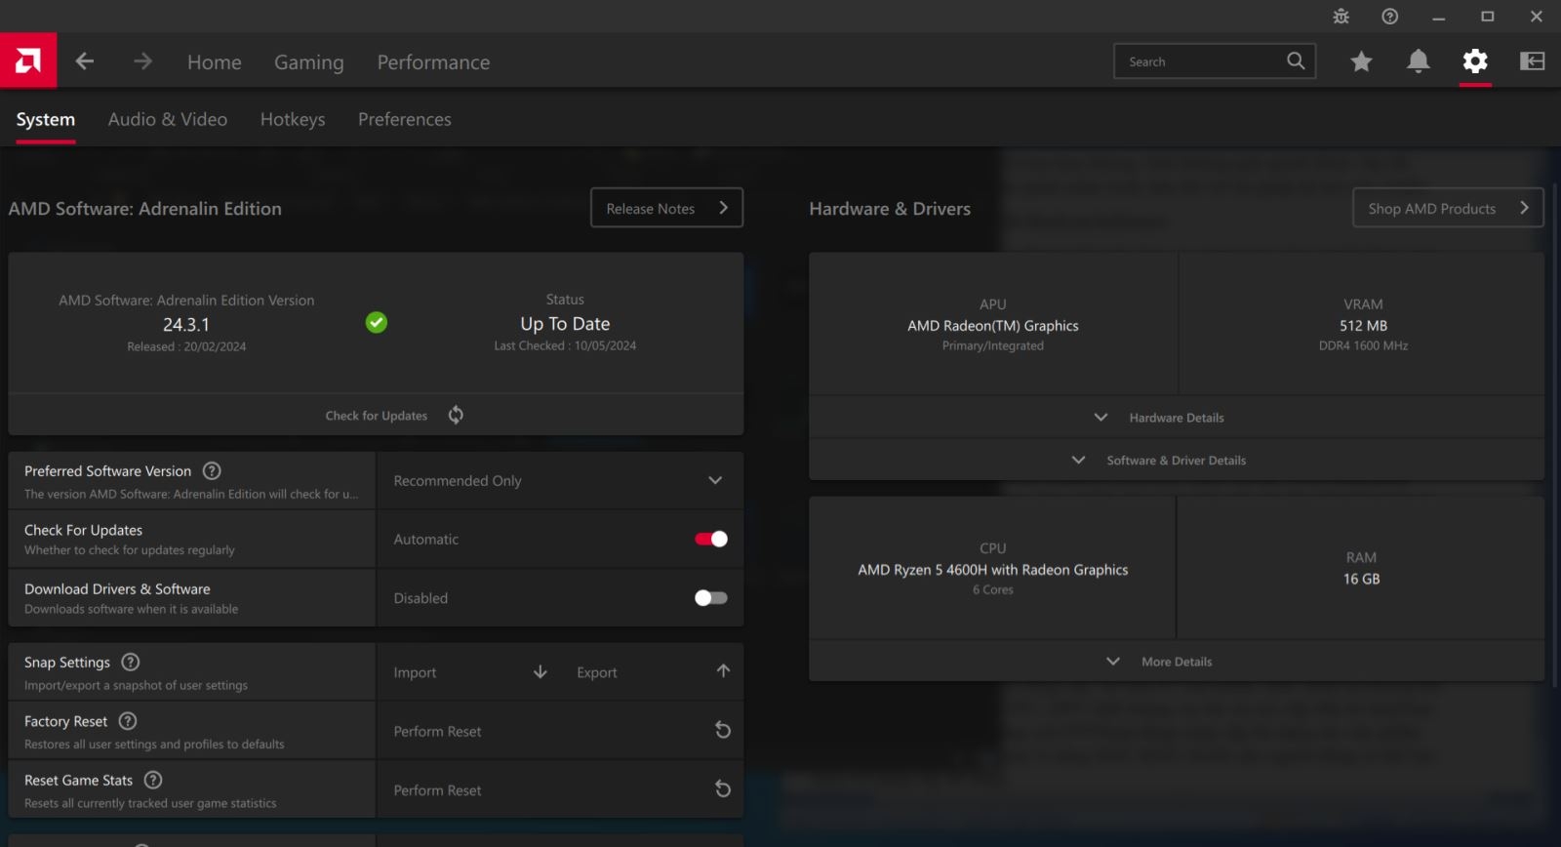Open the notifications bell
Screen dimensions: 1561x847
[x=1418, y=61]
